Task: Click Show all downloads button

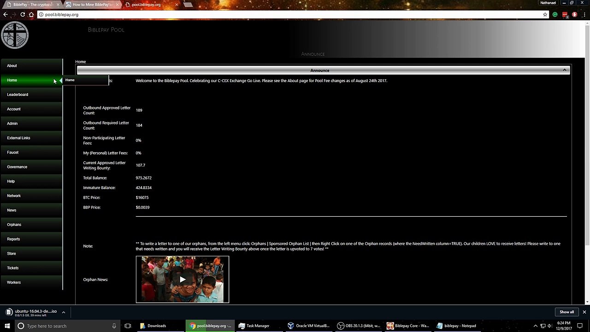Action: coord(566,312)
